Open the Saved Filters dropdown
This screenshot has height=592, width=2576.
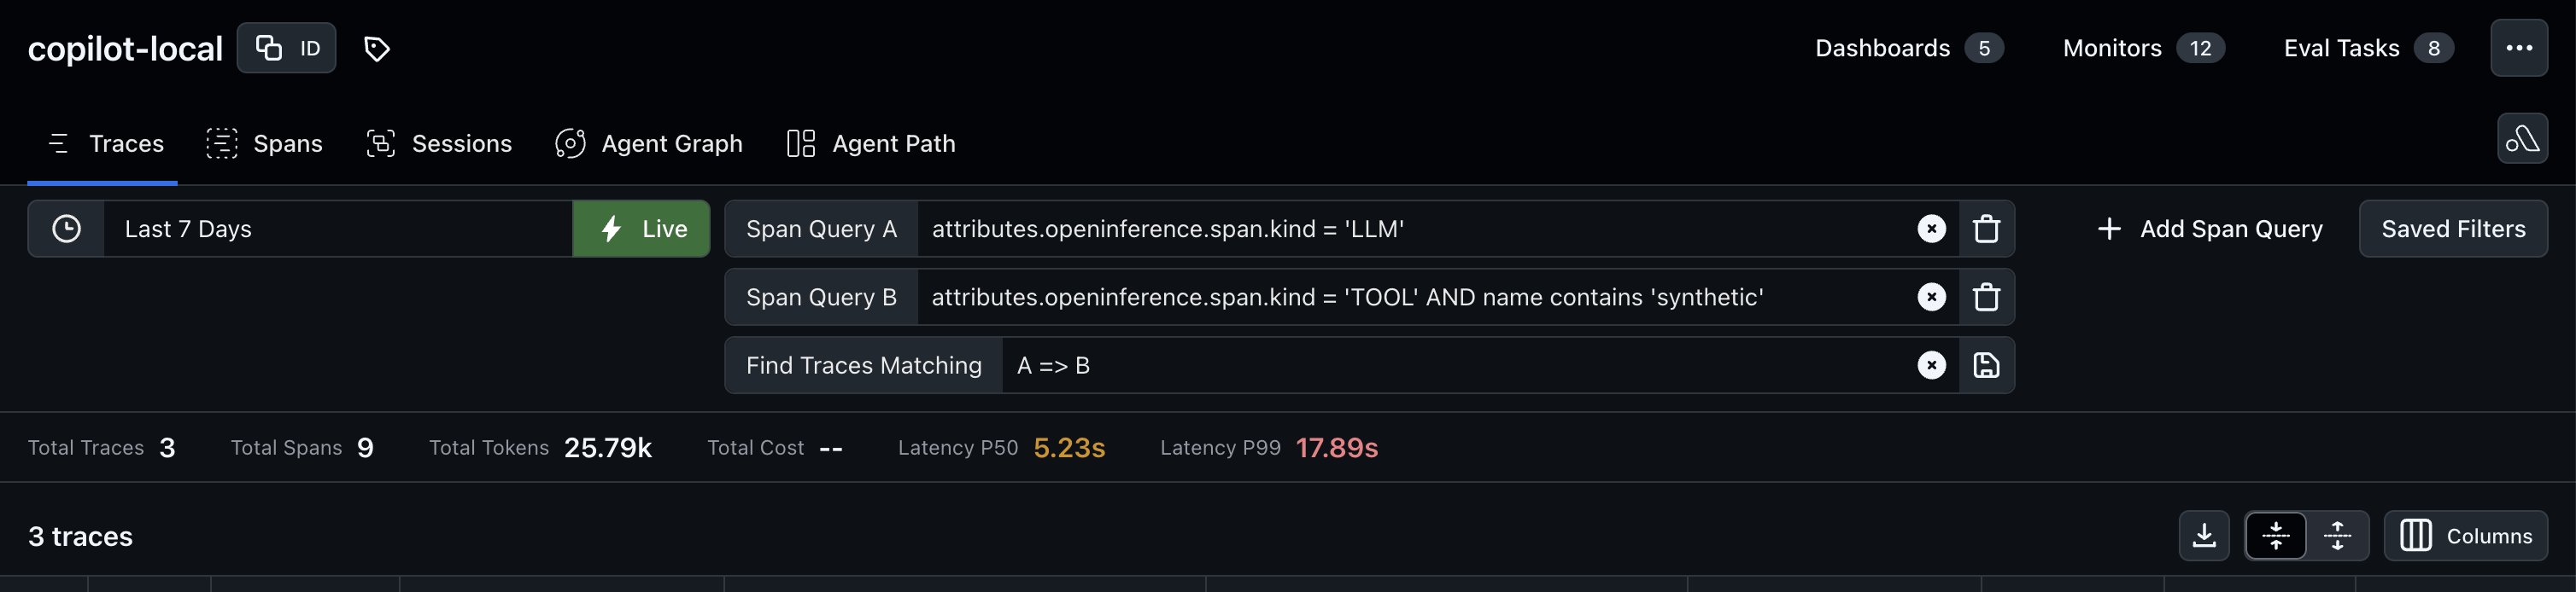(2453, 228)
